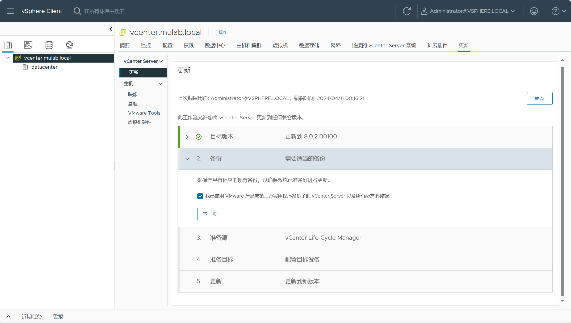Viewport: 571px width, 323px height.
Task: Open the 近期任务 bottom tab
Action: point(32,317)
